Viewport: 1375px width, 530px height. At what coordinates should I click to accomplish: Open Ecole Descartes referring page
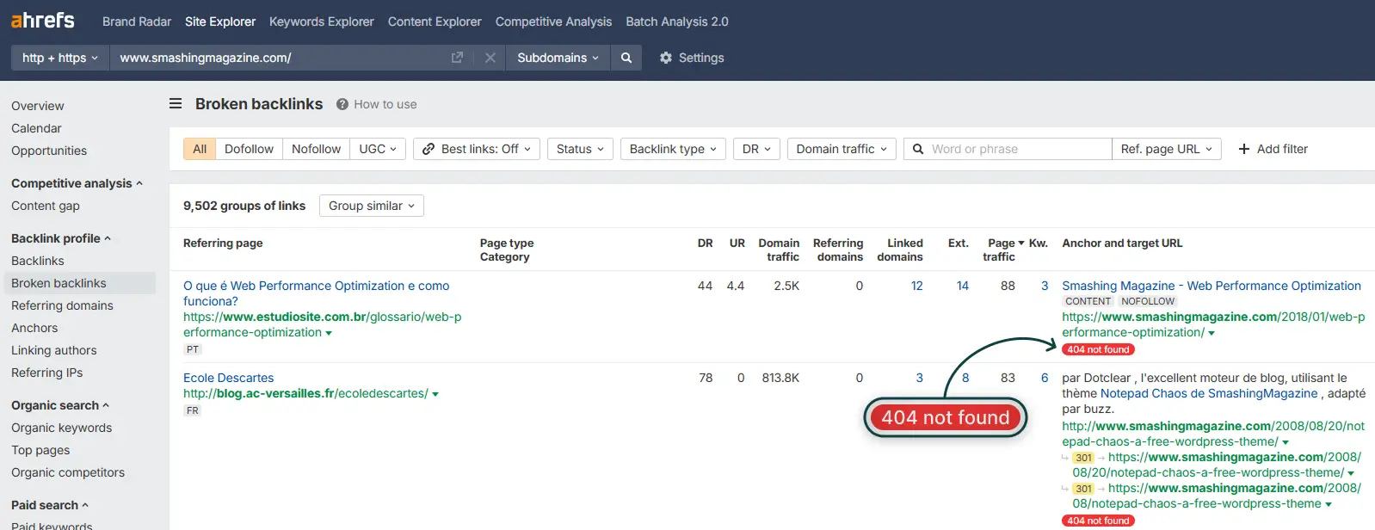228,378
